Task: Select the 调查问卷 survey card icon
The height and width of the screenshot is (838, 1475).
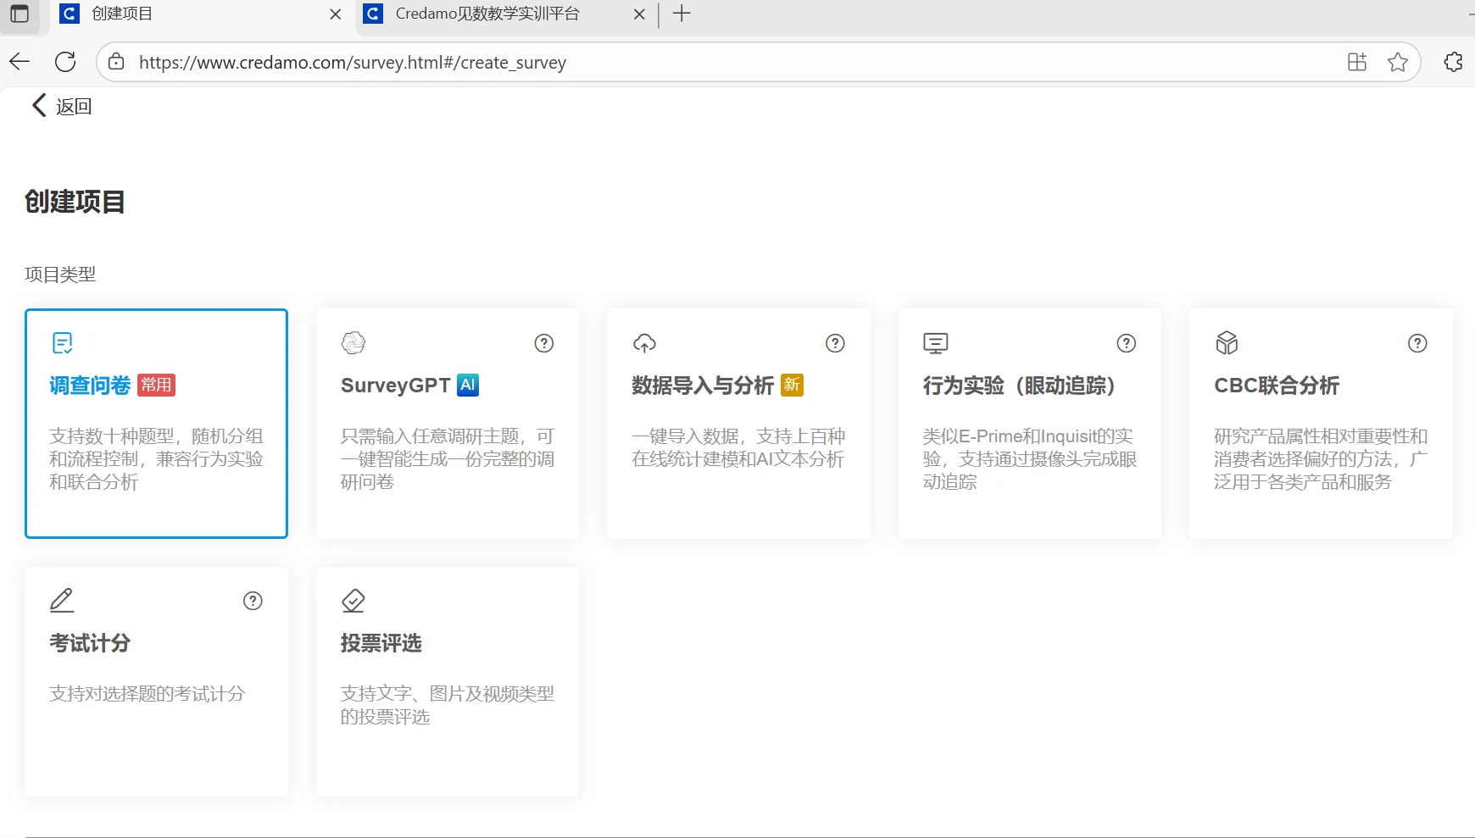Action: (x=61, y=342)
